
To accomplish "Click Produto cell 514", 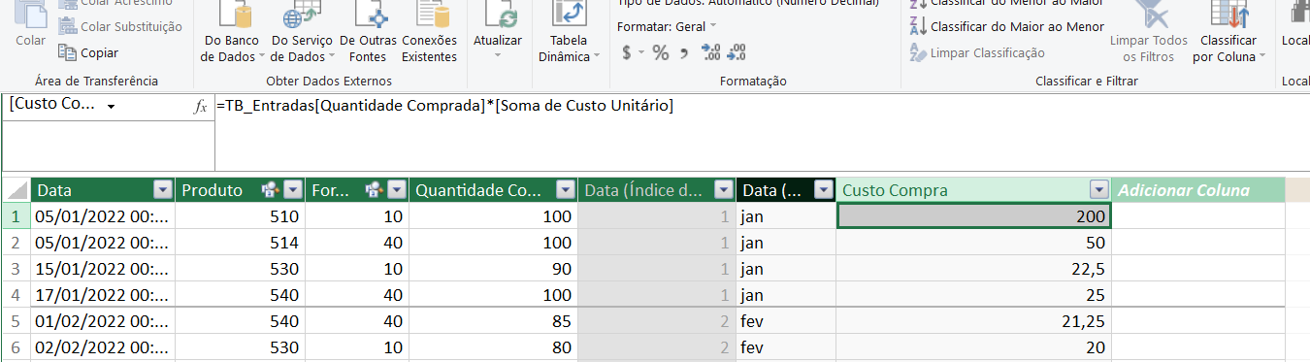I will (240, 242).
